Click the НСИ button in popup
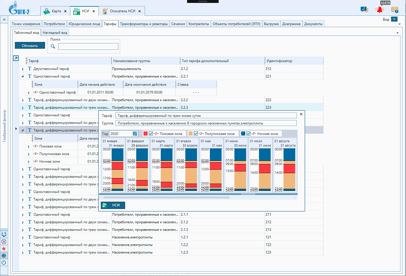 pyautogui.click(x=113, y=205)
